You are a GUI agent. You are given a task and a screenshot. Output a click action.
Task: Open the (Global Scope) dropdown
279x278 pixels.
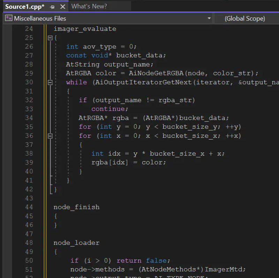pos(245,18)
